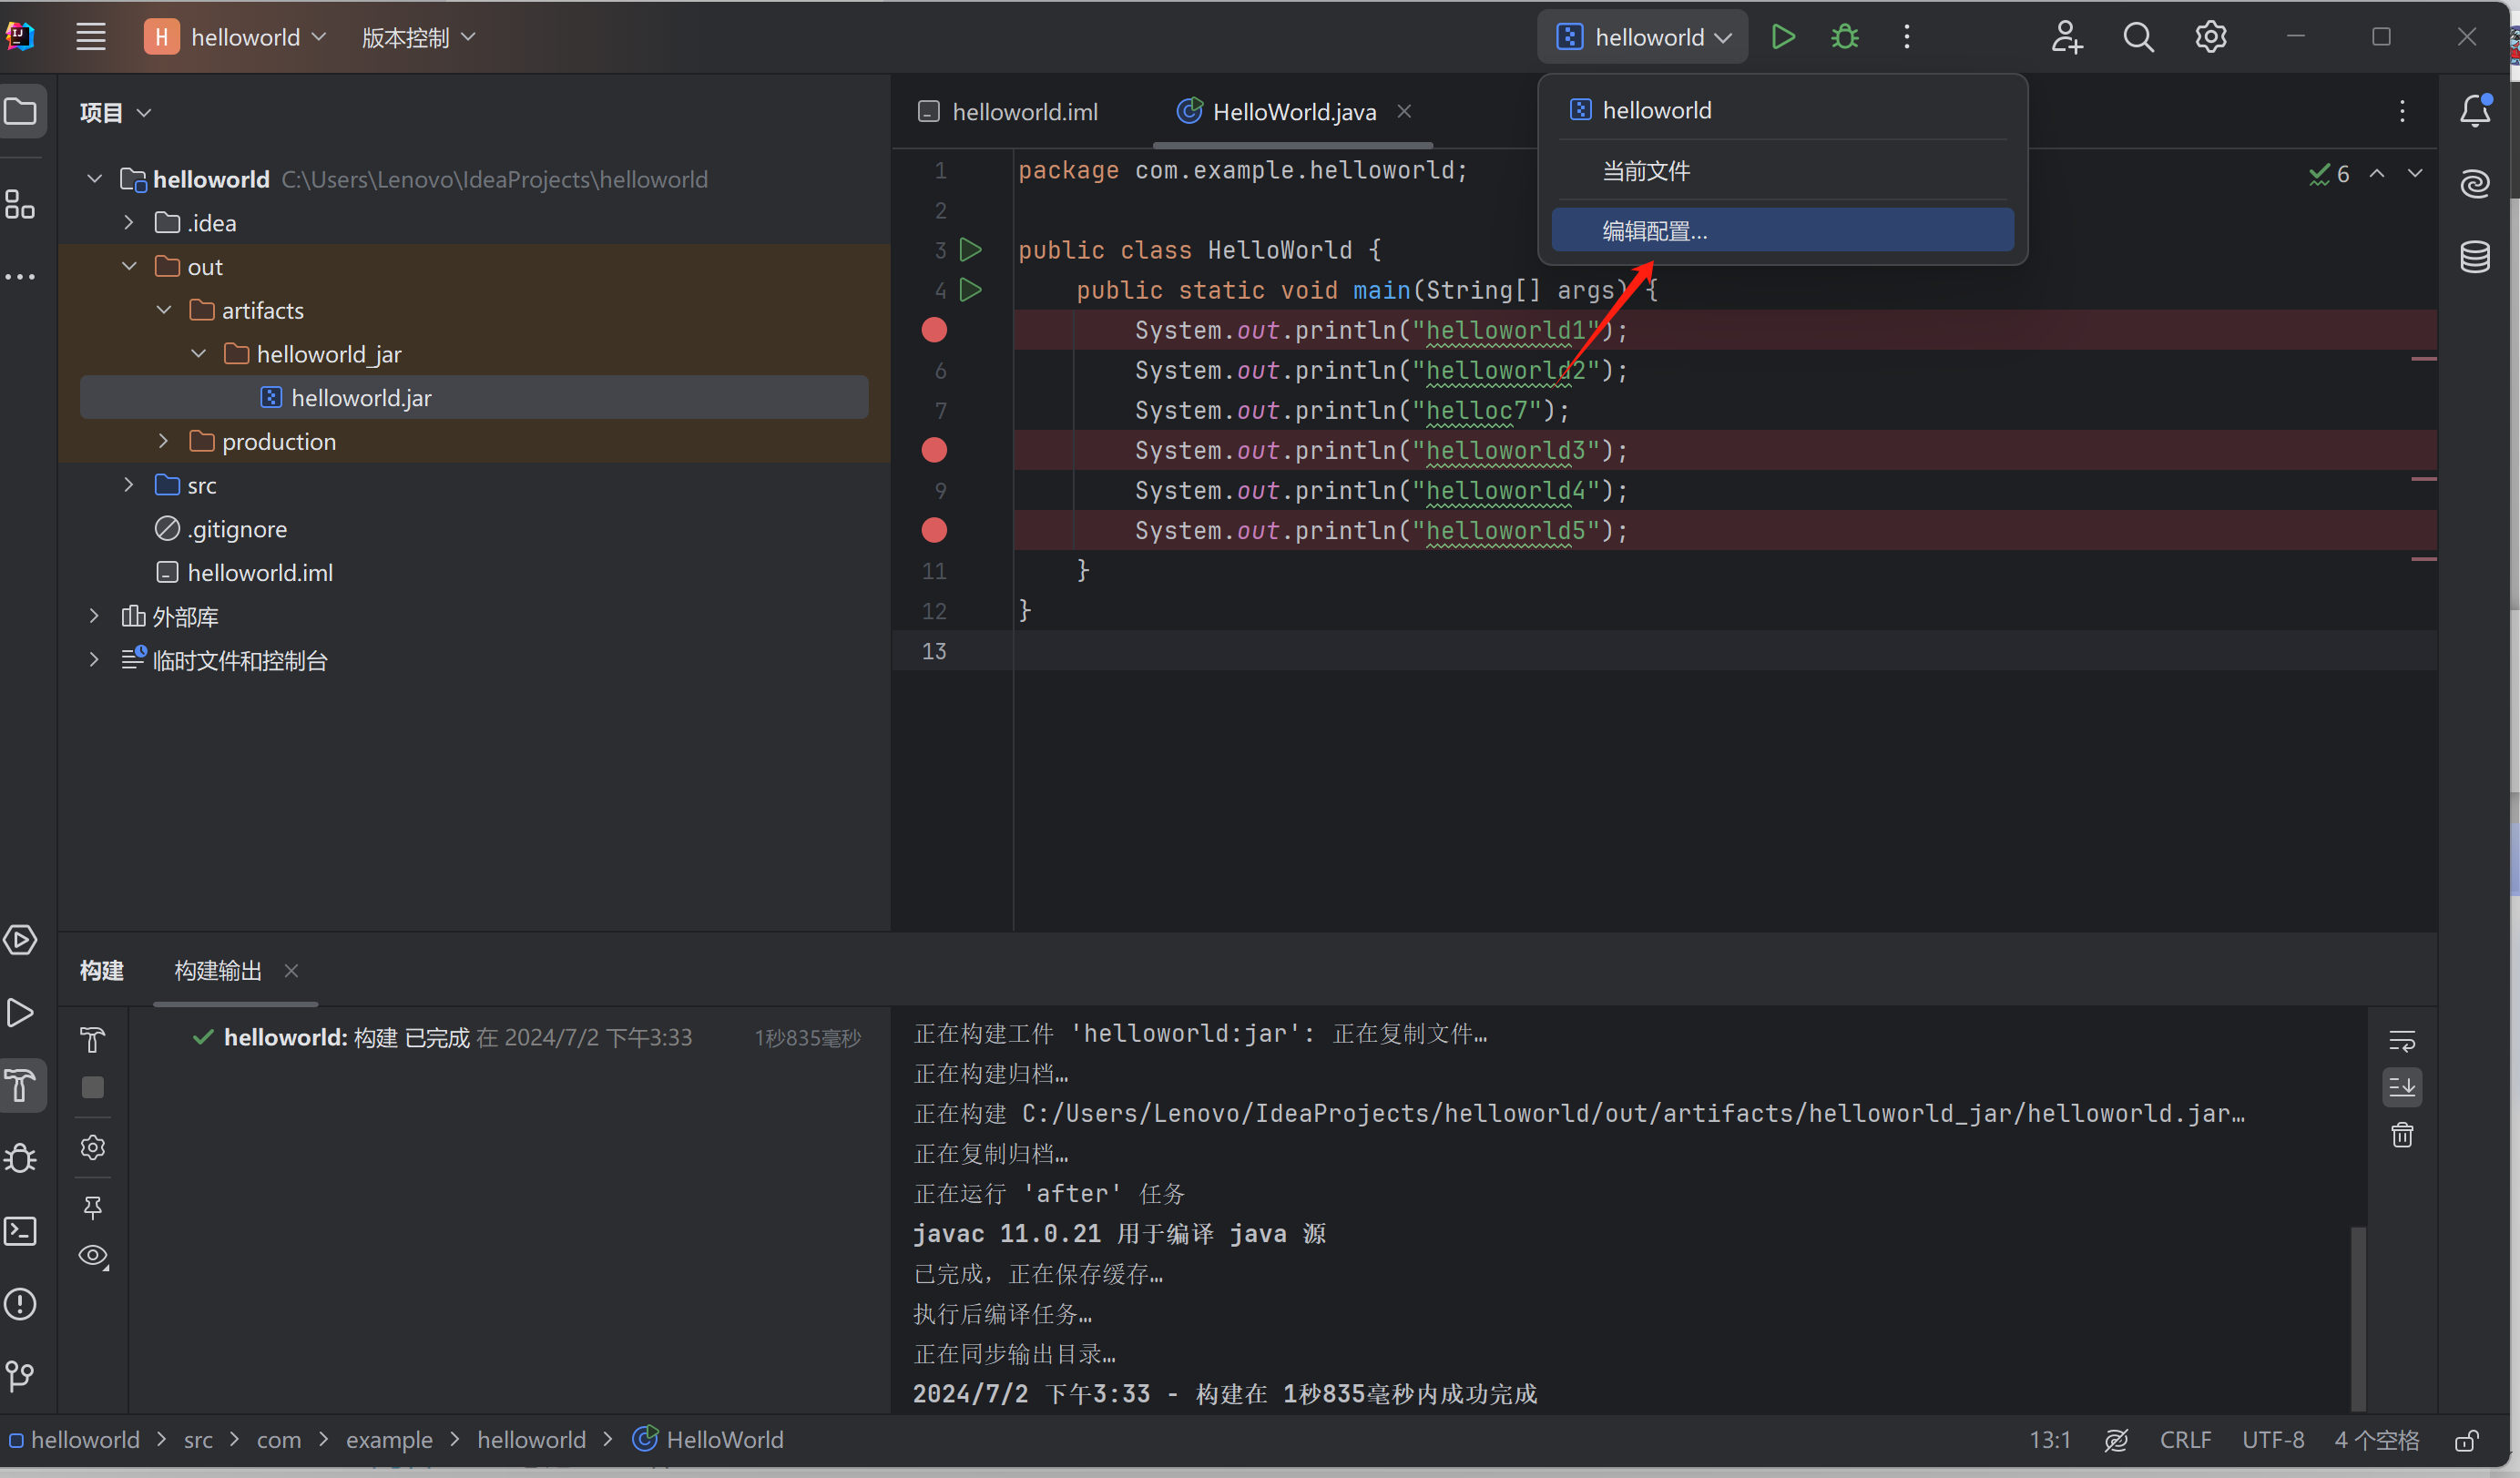Click the Search Everywhere magnifier icon
This screenshot has width=2520, height=1478.
2138,37
